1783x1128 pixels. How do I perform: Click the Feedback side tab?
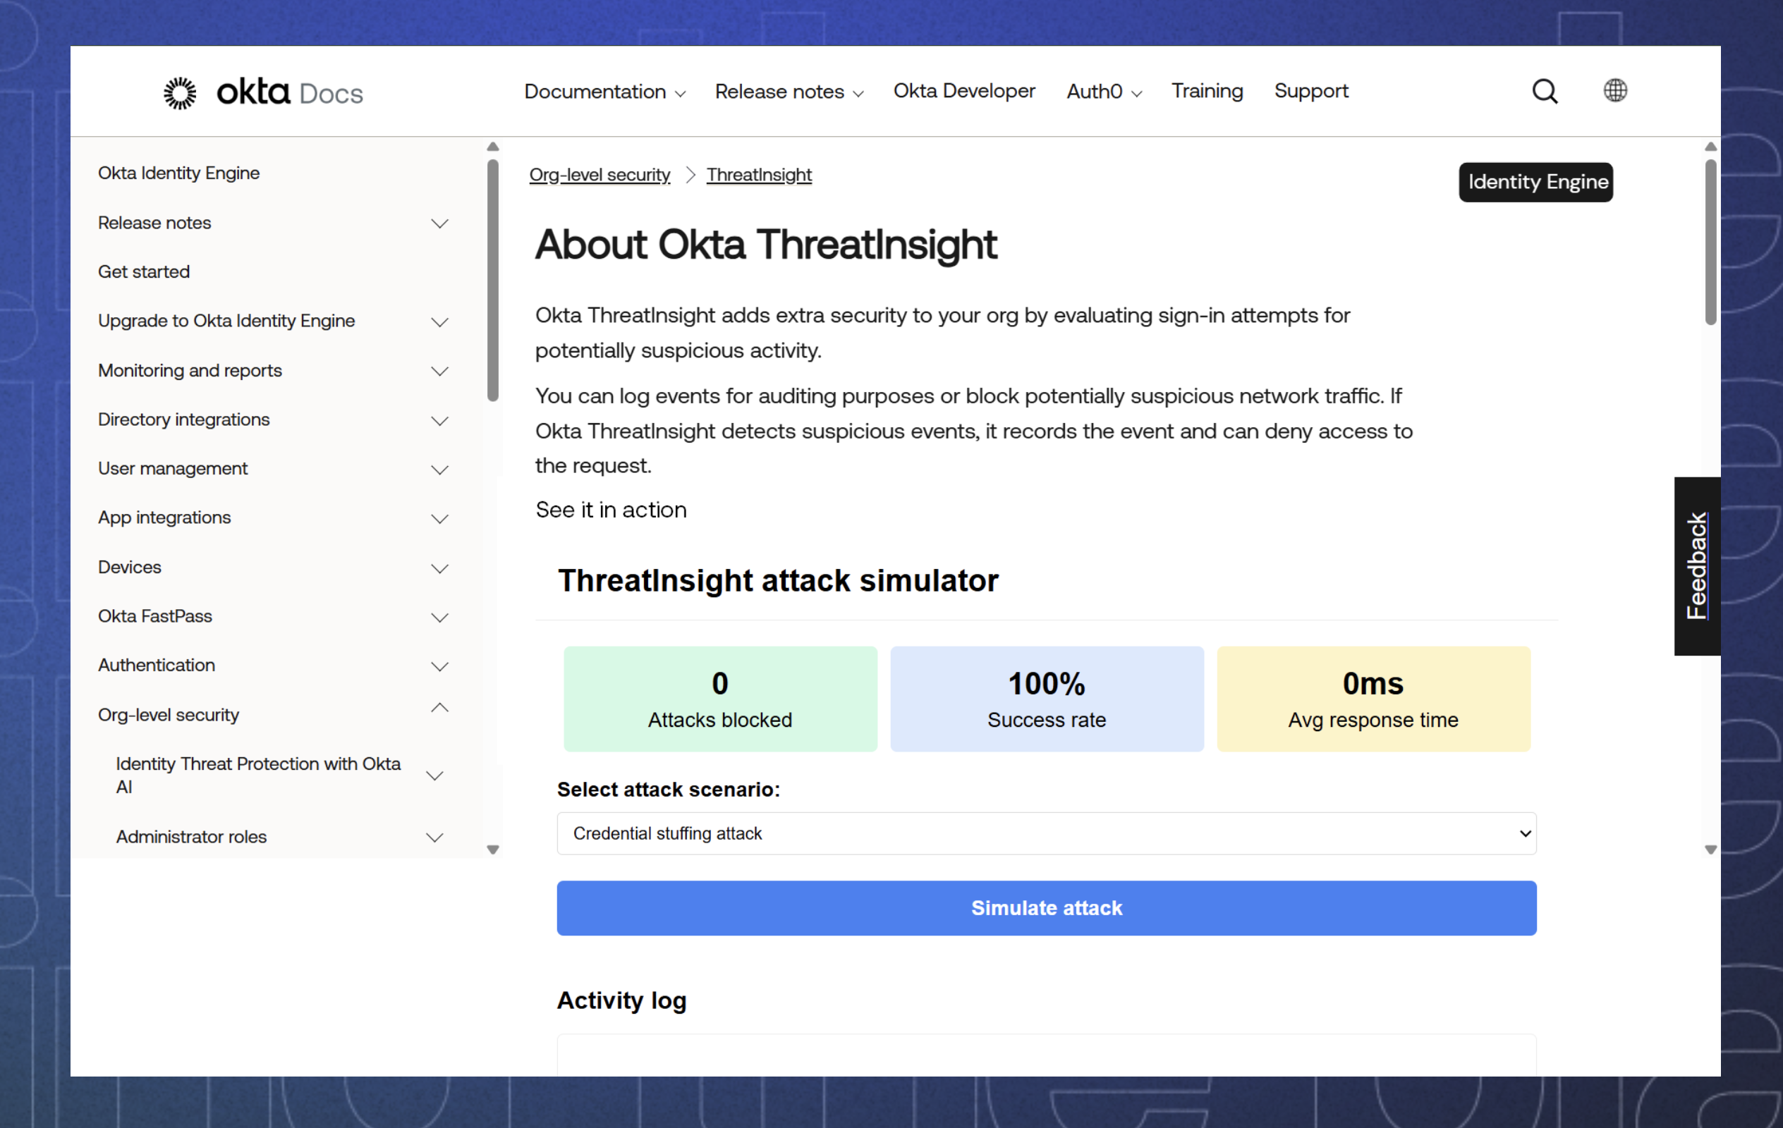pyautogui.click(x=1696, y=566)
